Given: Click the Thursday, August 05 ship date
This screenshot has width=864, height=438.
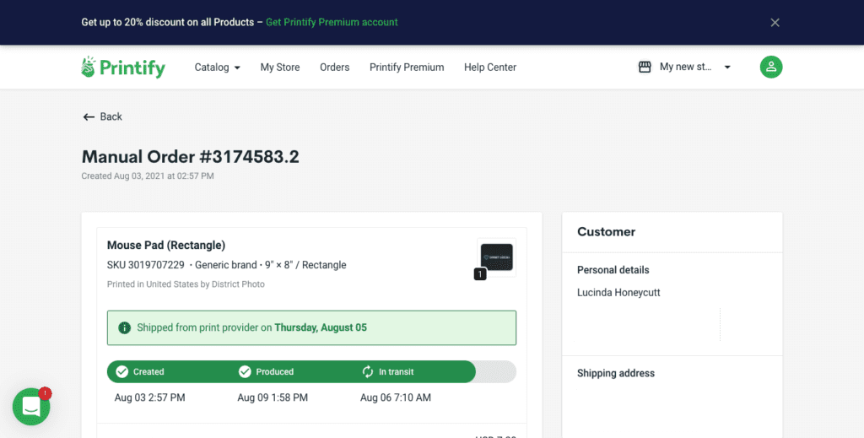Looking at the screenshot, I should [321, 327].
